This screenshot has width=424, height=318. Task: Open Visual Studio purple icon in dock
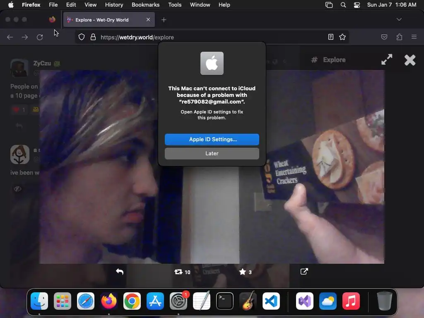[305, 301]
